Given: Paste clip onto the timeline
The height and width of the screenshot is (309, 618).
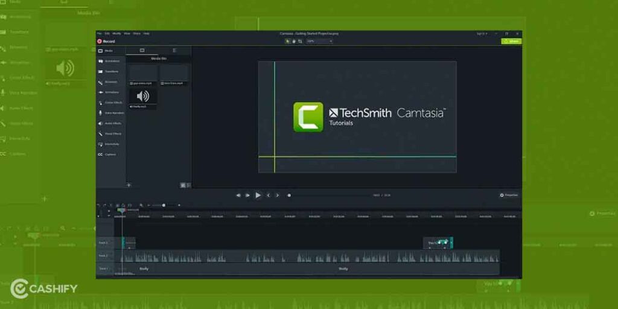Looking at the screenshot, I should (x=123, y=205).
